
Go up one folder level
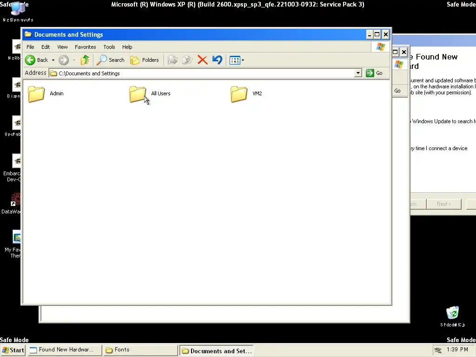coord(85,60)
